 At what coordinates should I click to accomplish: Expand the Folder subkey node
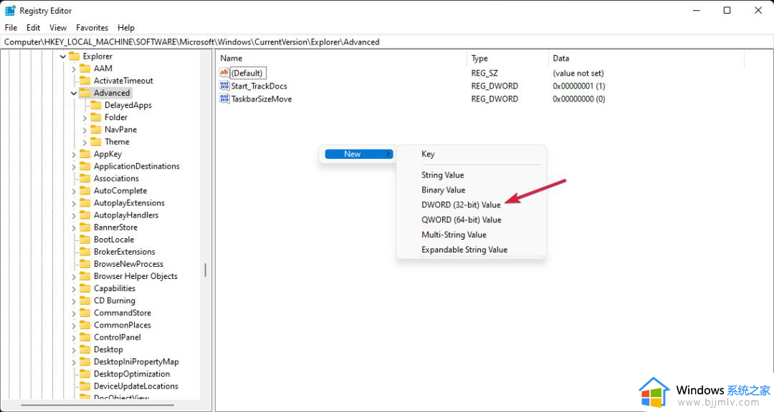tap(85, 118)
